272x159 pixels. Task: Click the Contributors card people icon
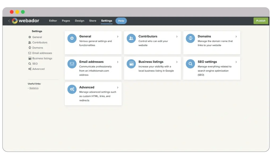click(131, 38)
